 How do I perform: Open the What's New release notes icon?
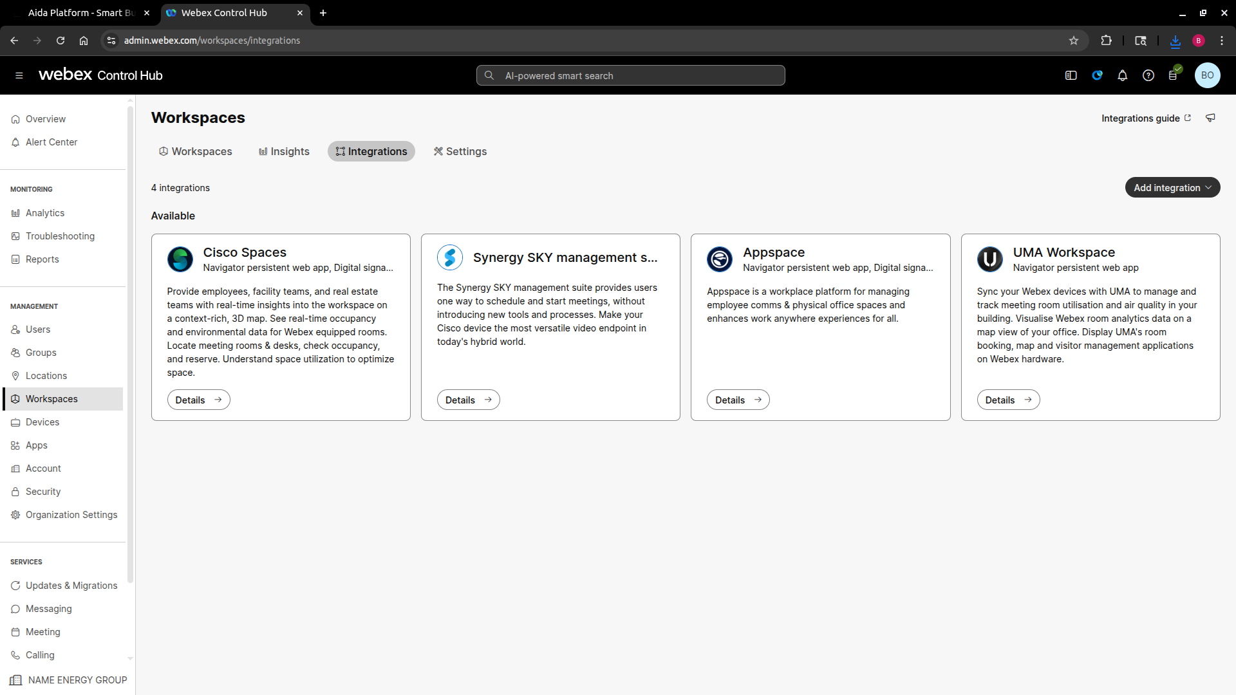coord(1174,75)
